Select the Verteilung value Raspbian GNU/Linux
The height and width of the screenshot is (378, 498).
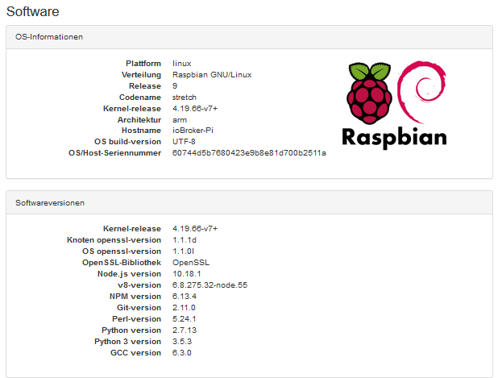[x=212, y=75]
